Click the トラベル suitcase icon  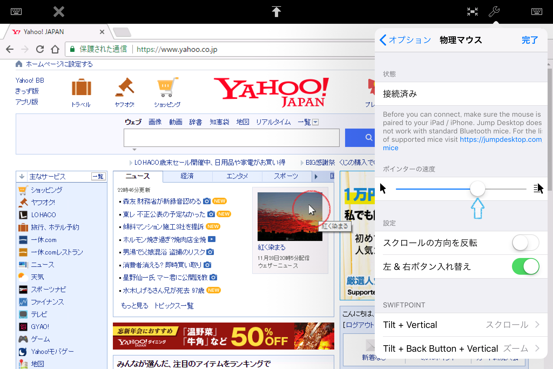pos(81,87)
